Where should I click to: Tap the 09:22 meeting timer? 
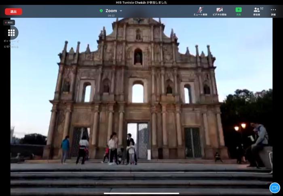click(x=111, y=16)
